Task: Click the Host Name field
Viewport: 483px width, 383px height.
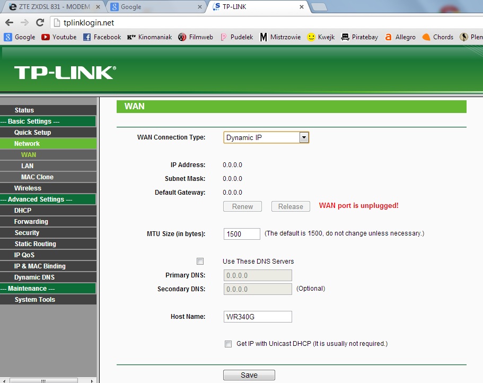Action: point(258,317)
